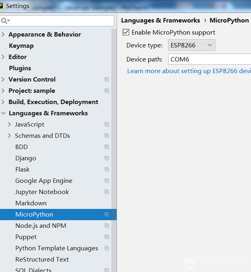
Task: Click the project-level icon beside JavaScript
Action: (107, 125)
